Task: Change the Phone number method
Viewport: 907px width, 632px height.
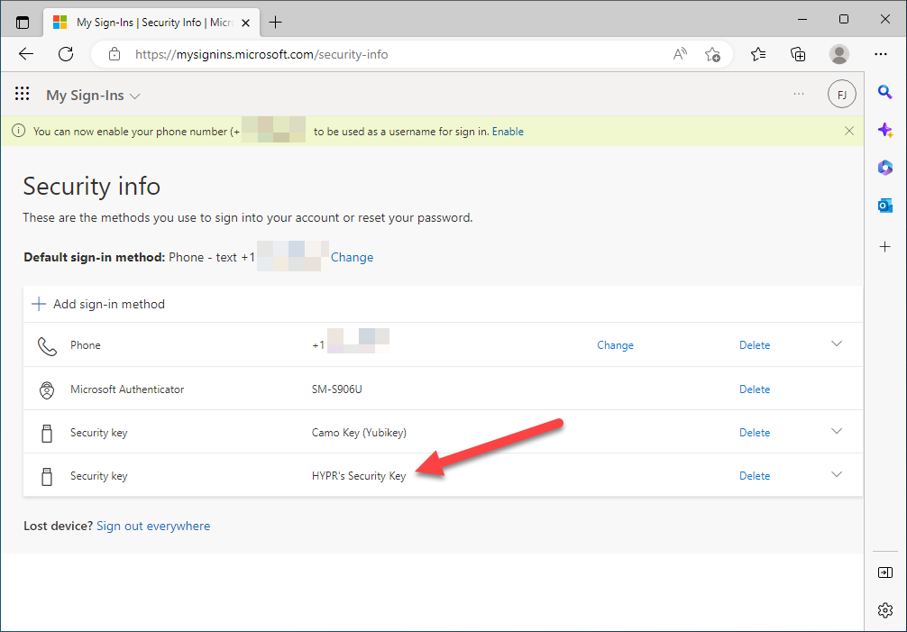Action: coord(615,345)
